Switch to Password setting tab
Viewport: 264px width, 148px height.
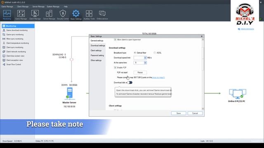coord(97,55)
